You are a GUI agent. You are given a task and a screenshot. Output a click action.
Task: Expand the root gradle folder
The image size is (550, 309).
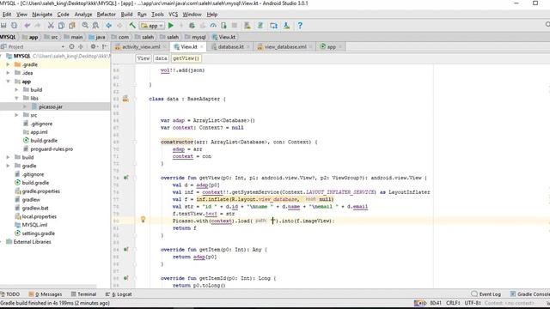[8, 166]
